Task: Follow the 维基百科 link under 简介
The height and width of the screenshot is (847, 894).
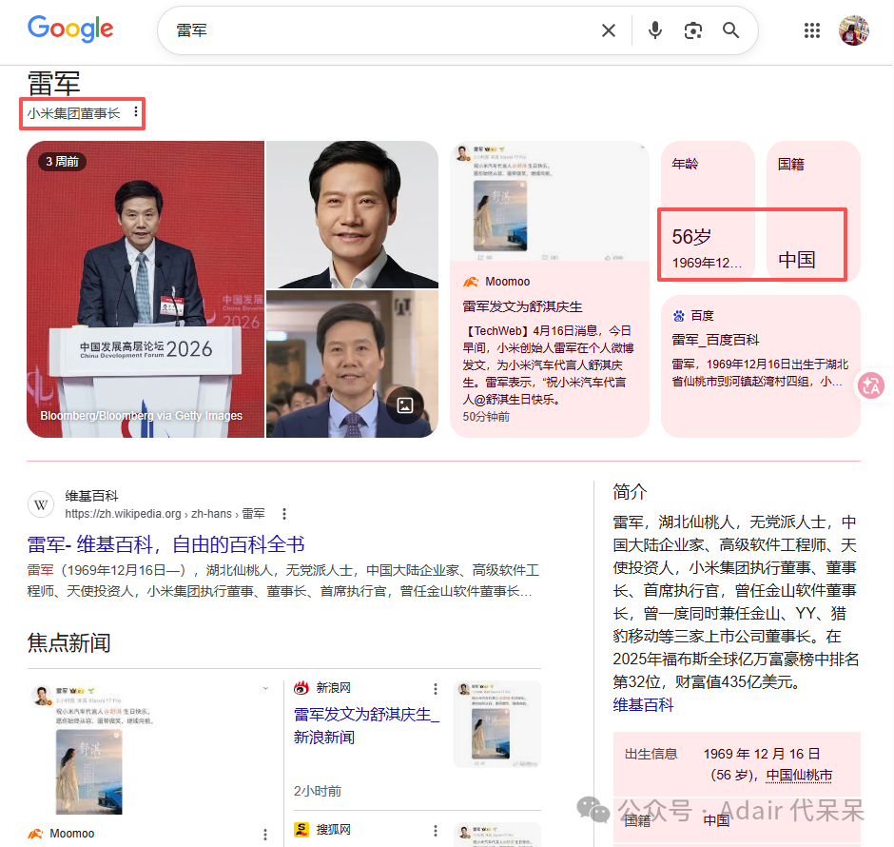Action: click(x=643, y=705)
